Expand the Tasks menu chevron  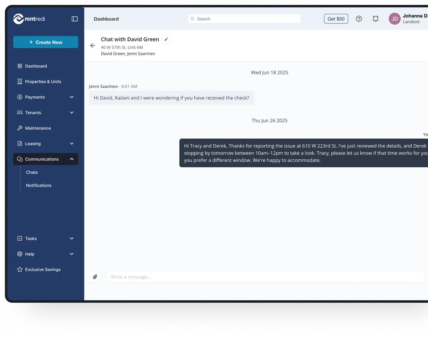point(72,238)
